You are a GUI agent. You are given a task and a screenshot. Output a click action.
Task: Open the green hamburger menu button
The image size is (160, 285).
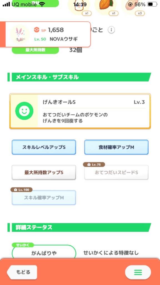(x=138, y=272)
